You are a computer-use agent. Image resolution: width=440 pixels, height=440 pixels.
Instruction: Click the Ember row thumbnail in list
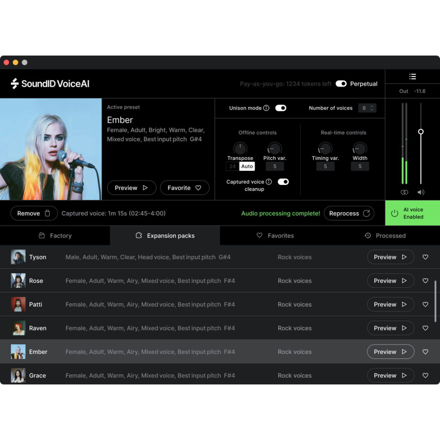tap(18, 352)
